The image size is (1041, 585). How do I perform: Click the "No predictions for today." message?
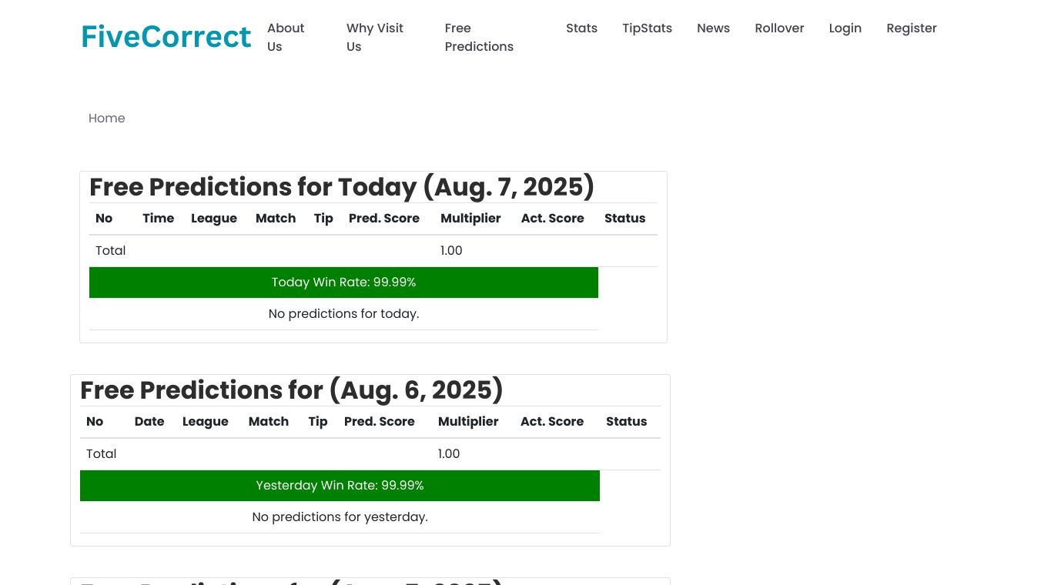coord(343,314)
